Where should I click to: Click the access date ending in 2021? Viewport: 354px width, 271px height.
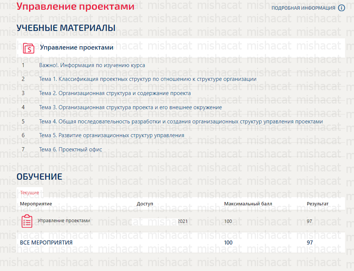[183, 221]
